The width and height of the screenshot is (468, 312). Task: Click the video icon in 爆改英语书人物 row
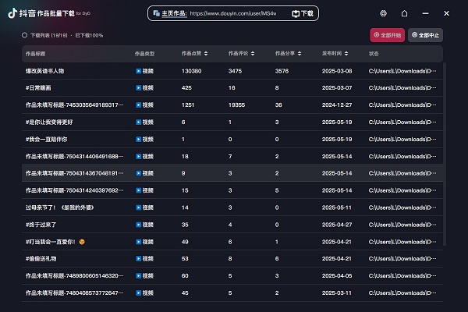coord(139,71)
